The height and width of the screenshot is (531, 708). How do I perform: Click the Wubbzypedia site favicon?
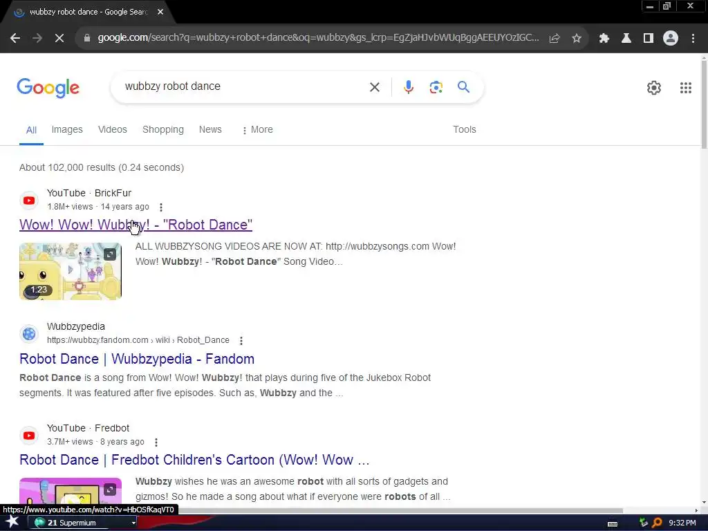(x=29, y=334)
